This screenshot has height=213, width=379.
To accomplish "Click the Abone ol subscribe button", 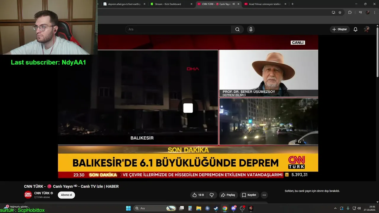I will click(66, 195).
